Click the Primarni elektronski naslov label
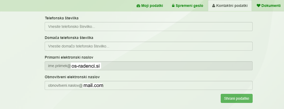The width and height of the screenshot is (284, 109). (69, 57)
